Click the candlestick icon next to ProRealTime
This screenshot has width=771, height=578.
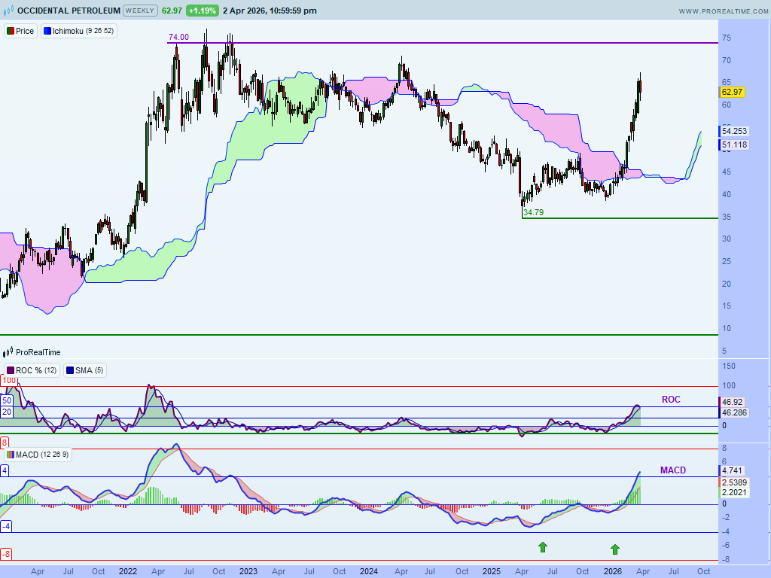click(8, 352)
